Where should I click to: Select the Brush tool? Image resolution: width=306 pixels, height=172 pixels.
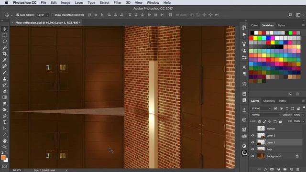pos(4,73)
